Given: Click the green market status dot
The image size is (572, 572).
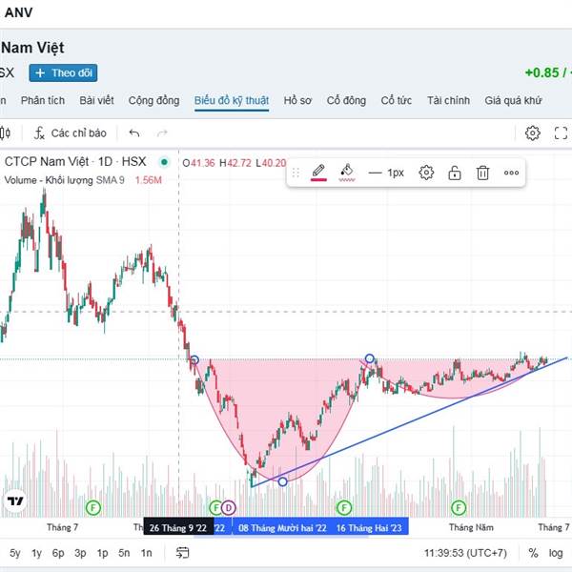Looking at the screenshot, I should [x=165, y=162].
